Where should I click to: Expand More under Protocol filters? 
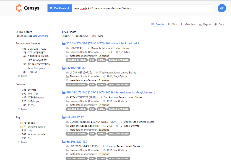pyautogui.click(x=22, y=109)
